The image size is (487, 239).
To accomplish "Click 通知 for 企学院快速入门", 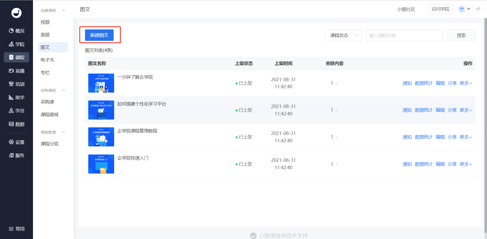I will [407, 164].
